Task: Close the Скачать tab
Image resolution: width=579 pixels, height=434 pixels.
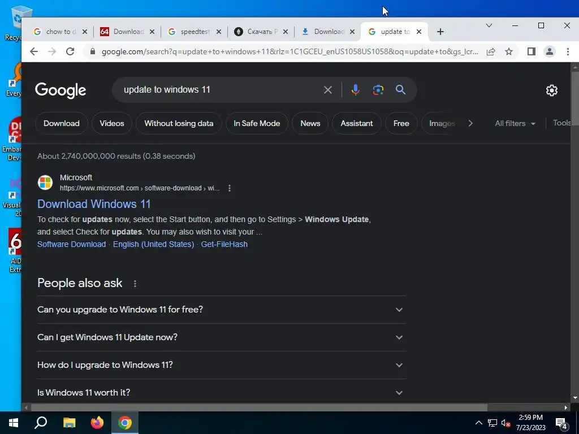Action: (x=286, y=32)
